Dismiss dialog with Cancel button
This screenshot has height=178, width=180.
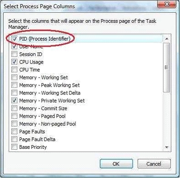154,164
